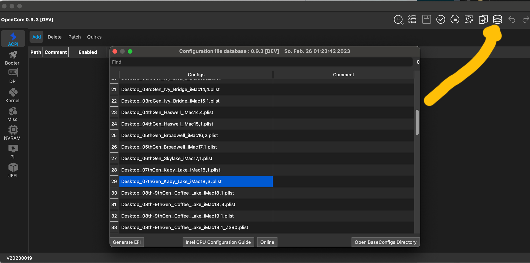
Task: Select Desktop_08th-9thGen_Coffee_Lake_iMac19,1.plist
Action: 196,216
